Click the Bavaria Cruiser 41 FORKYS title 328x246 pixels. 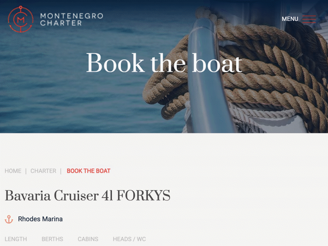[87, 196]
